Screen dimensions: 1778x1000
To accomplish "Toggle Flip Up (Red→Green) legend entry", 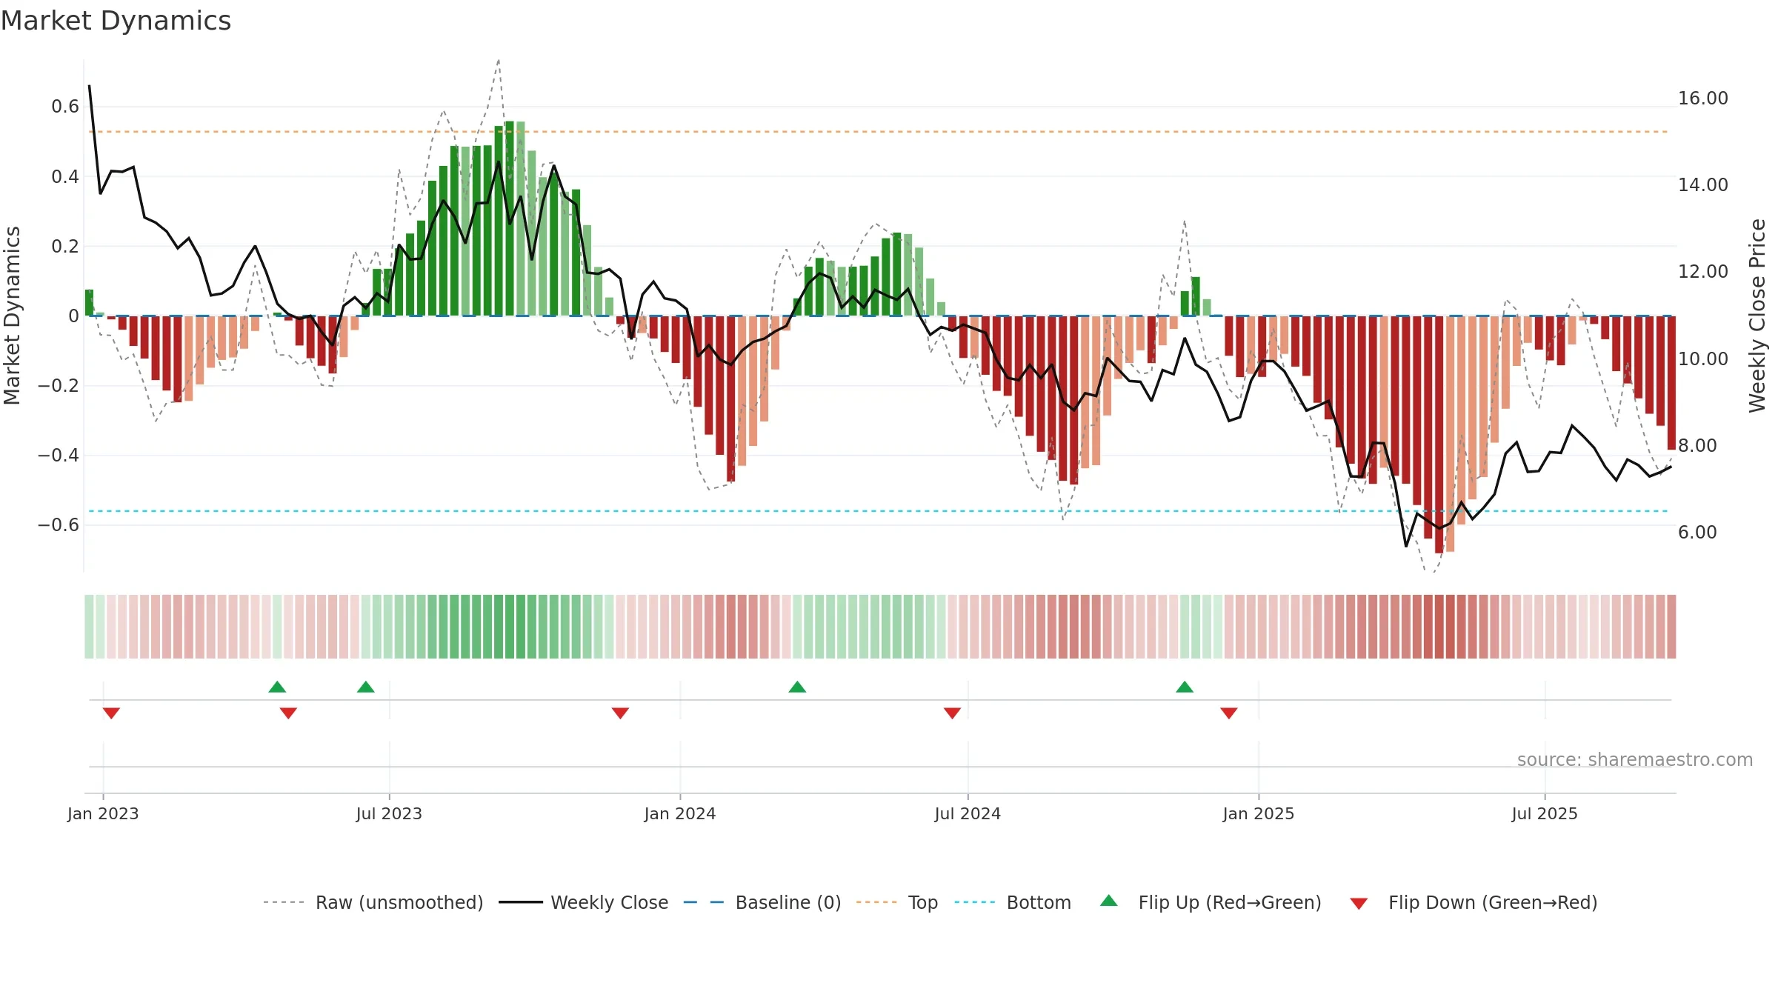I will [1211, 902].
